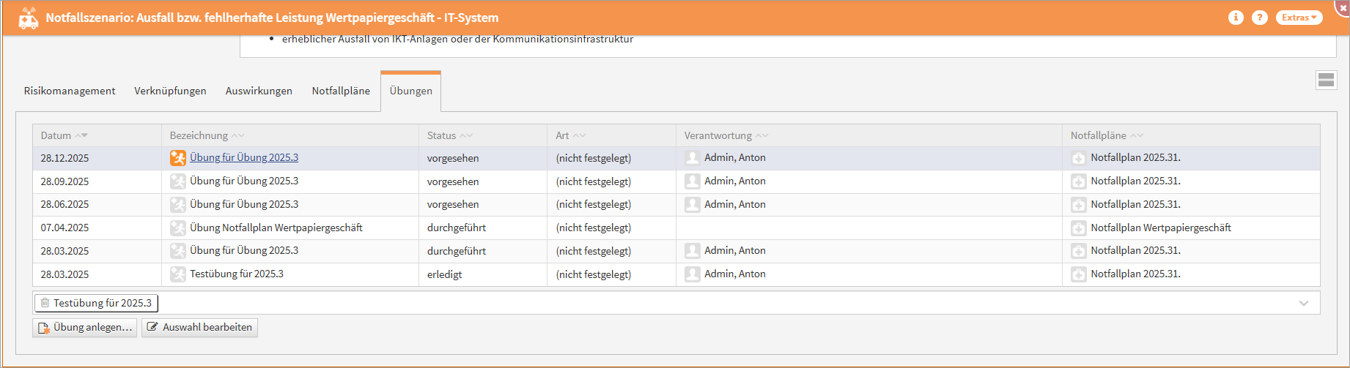Click the Übung anlegen... button

click(84, 327)
